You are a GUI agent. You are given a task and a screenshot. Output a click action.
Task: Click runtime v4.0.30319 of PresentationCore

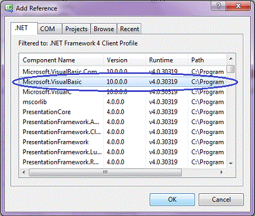[163, 112]
